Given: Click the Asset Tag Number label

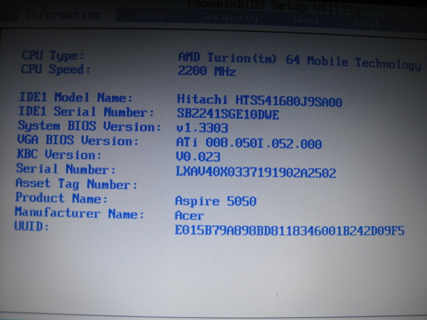Looking at the screenshot, I should (x=77, y=184).
